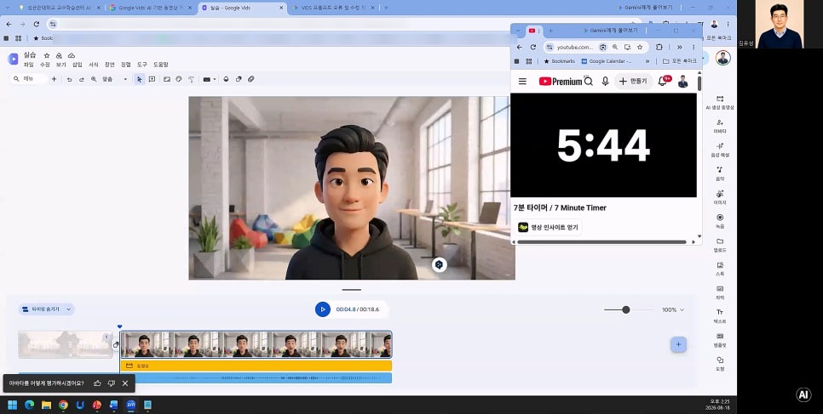Click the 영상 인사이트 얻기 button
The image size is (823, 414).
(x=548, y=227)
